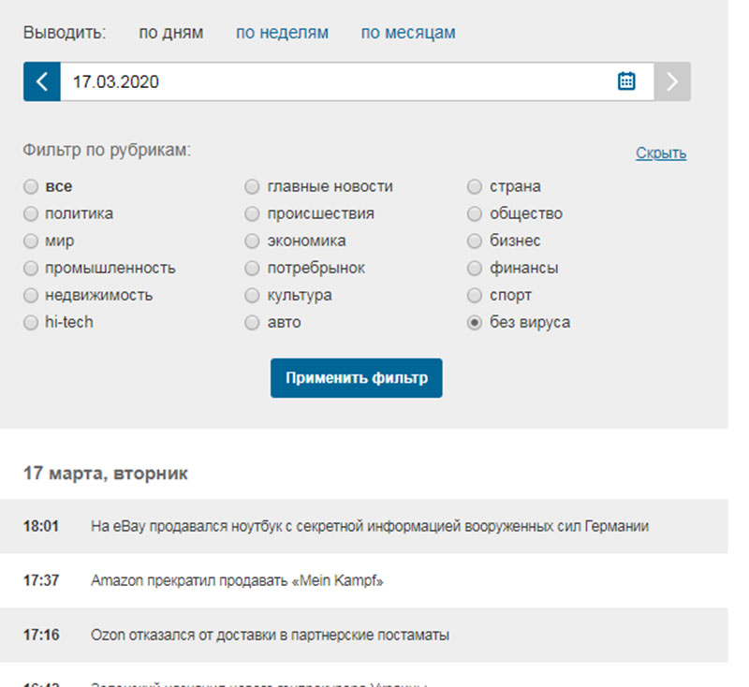Select the 'hi-tech' rubric
The height and width of the screenshot is (687, 749).
tap(31, 322)
